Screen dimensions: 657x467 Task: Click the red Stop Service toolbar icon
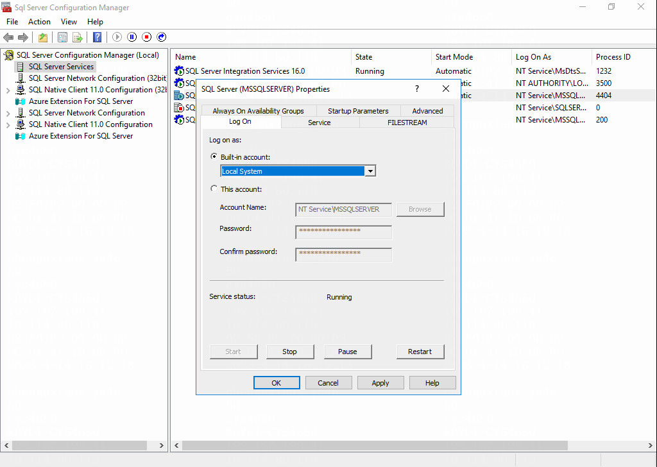[147, 37]
